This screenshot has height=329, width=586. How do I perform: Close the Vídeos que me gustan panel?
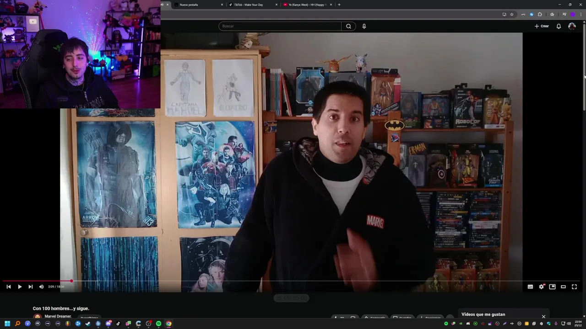(x=543, y=316)
